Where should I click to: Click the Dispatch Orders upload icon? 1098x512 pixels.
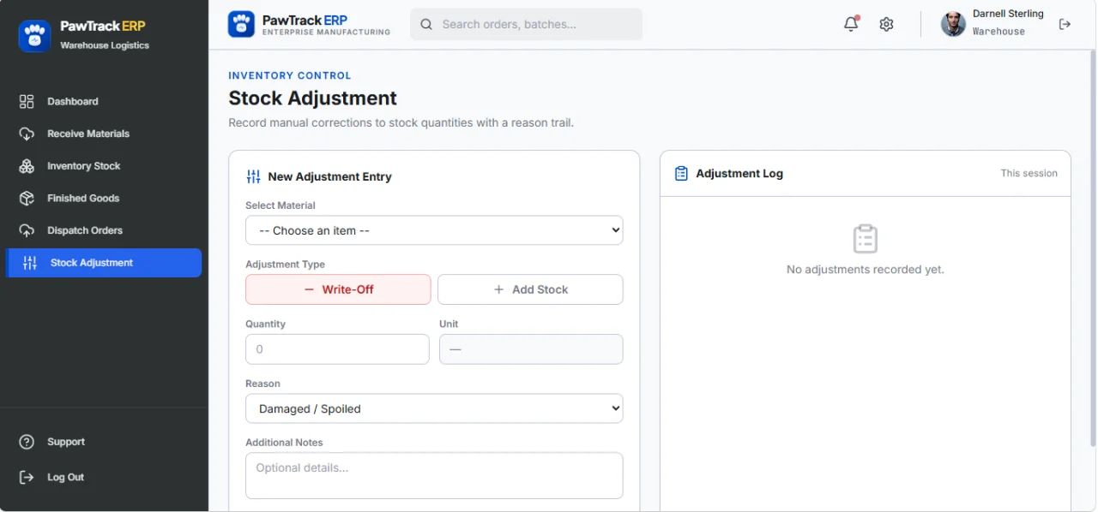tap(27, 230)
